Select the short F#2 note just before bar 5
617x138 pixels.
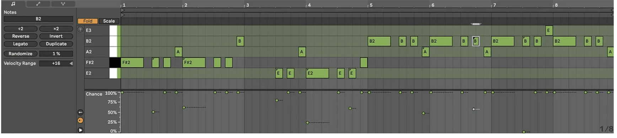[x=364, y=63]
